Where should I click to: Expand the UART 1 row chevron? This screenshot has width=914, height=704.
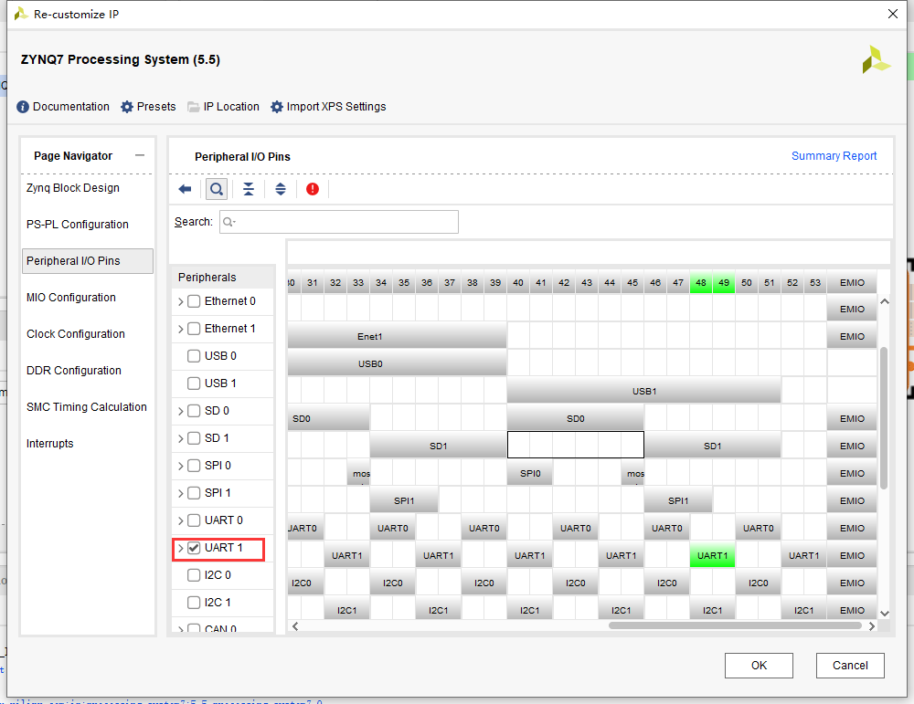pos(181,548)
